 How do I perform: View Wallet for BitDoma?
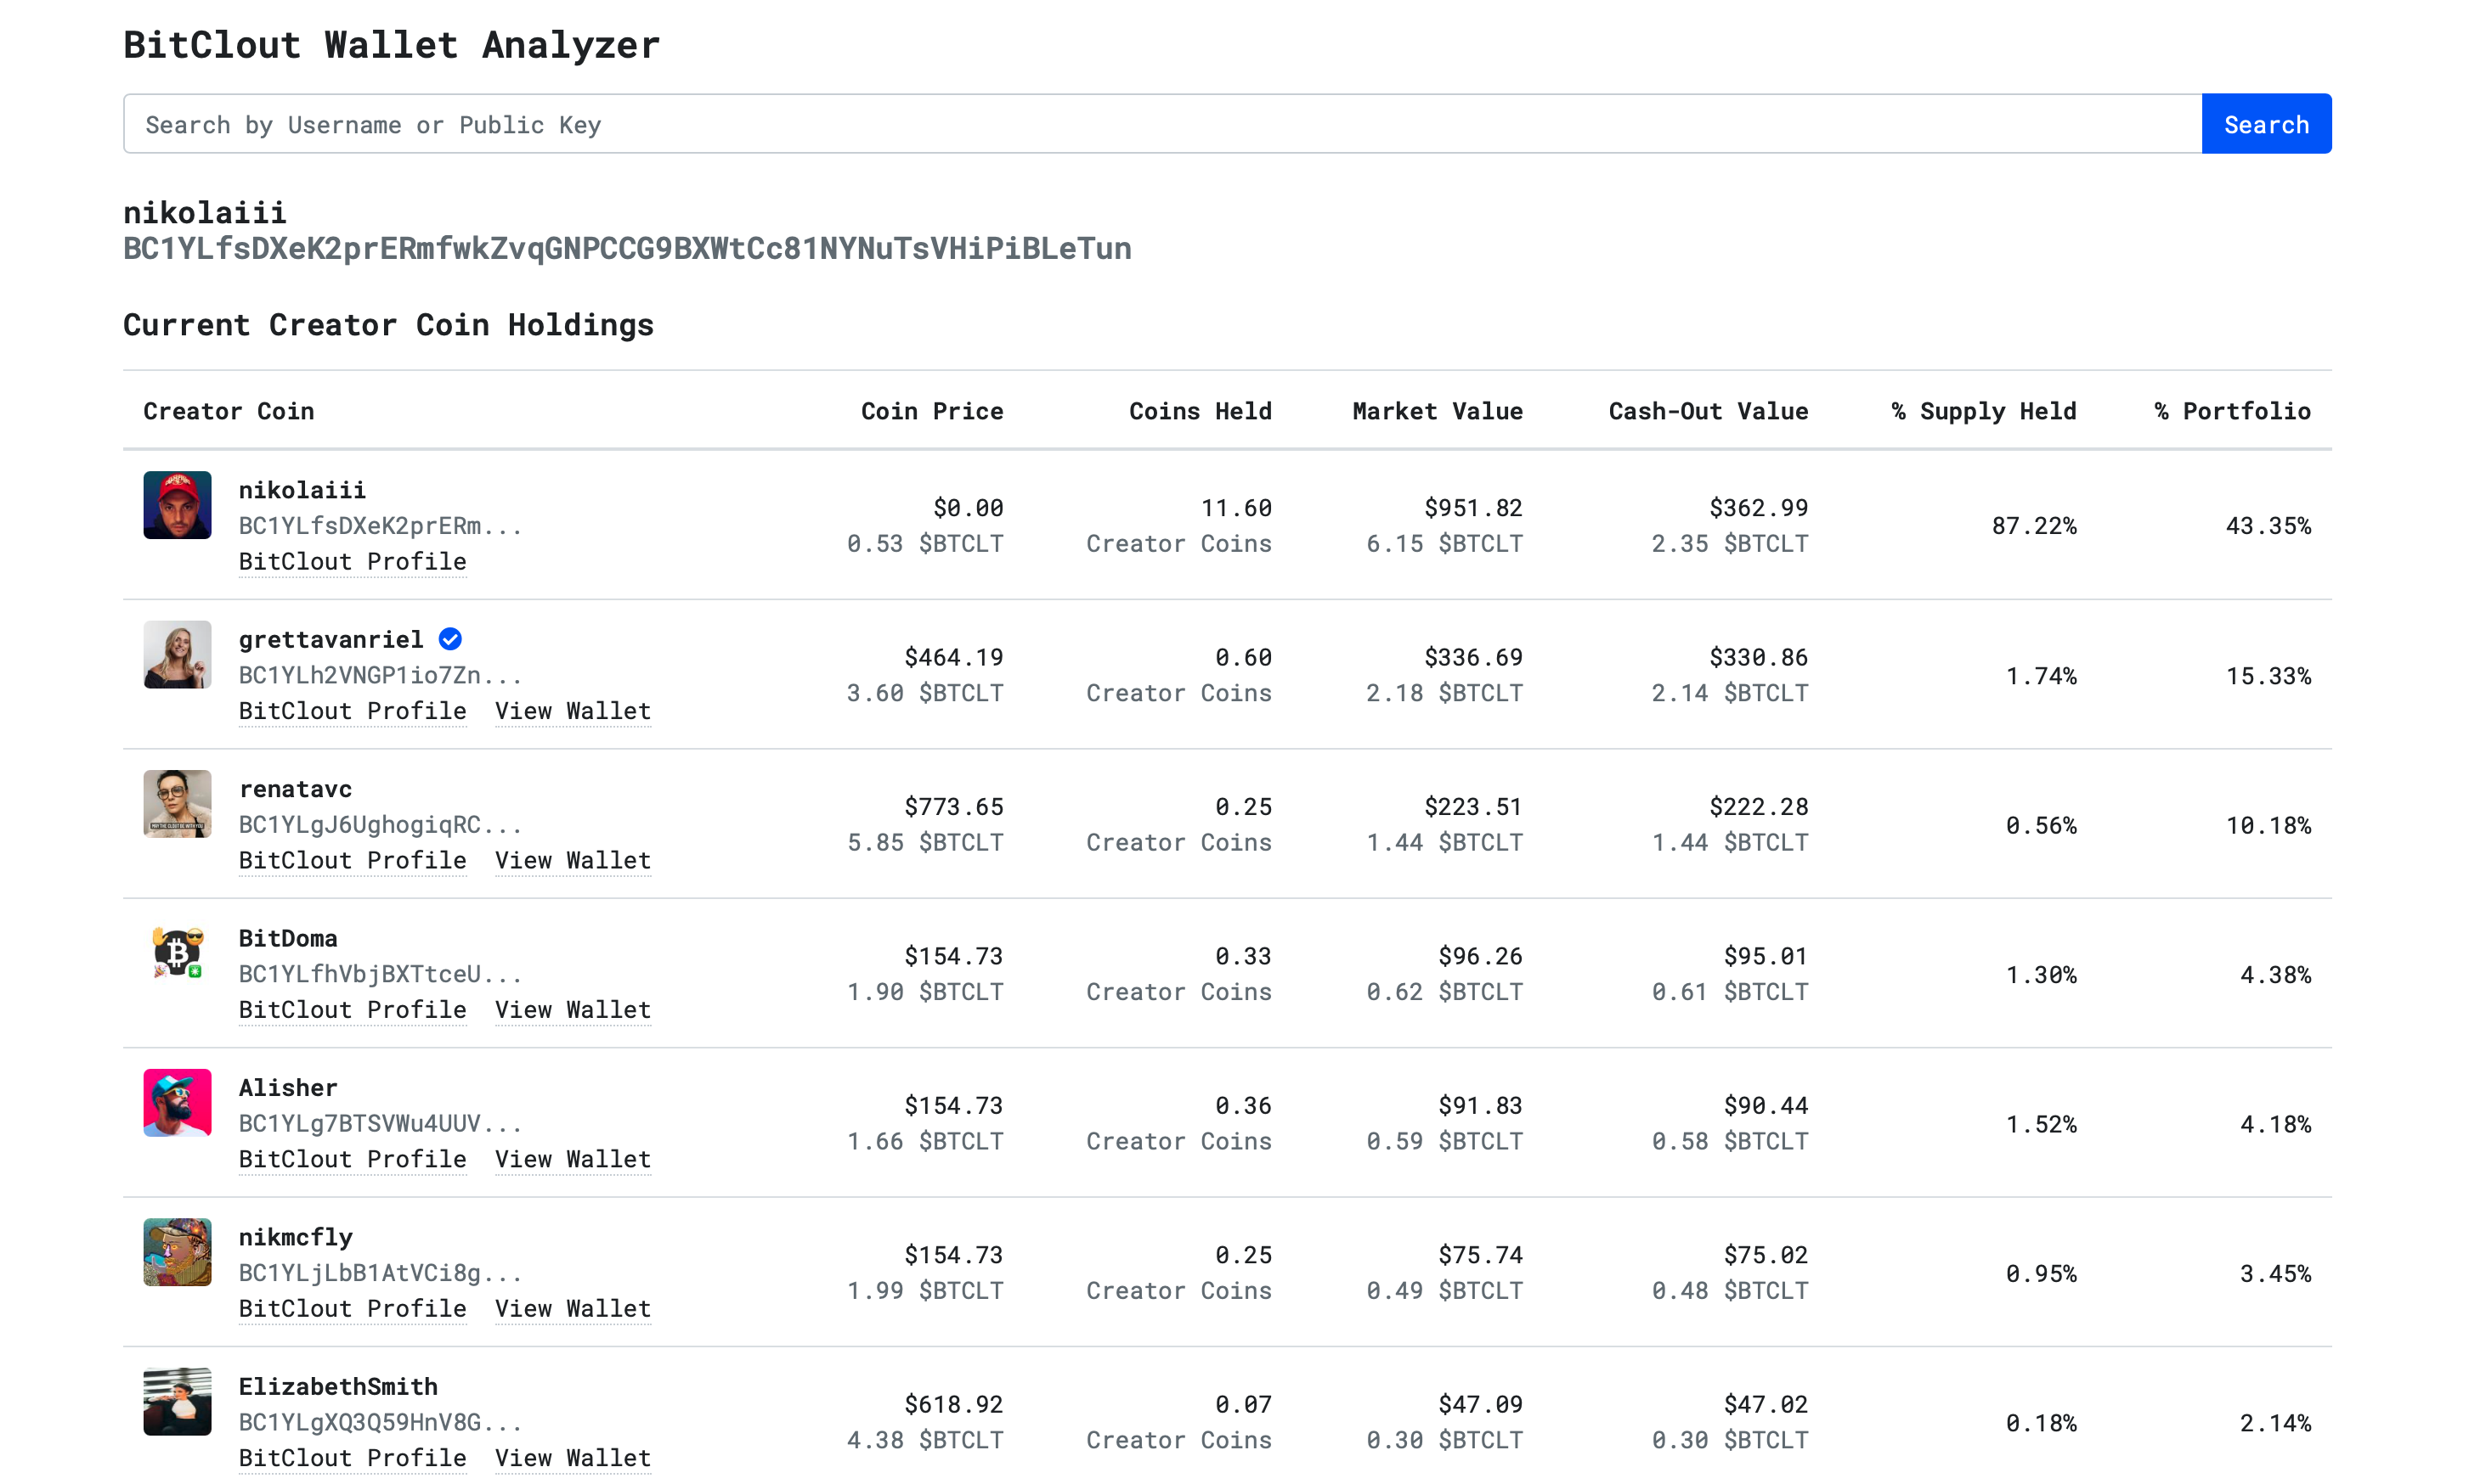573,1009
